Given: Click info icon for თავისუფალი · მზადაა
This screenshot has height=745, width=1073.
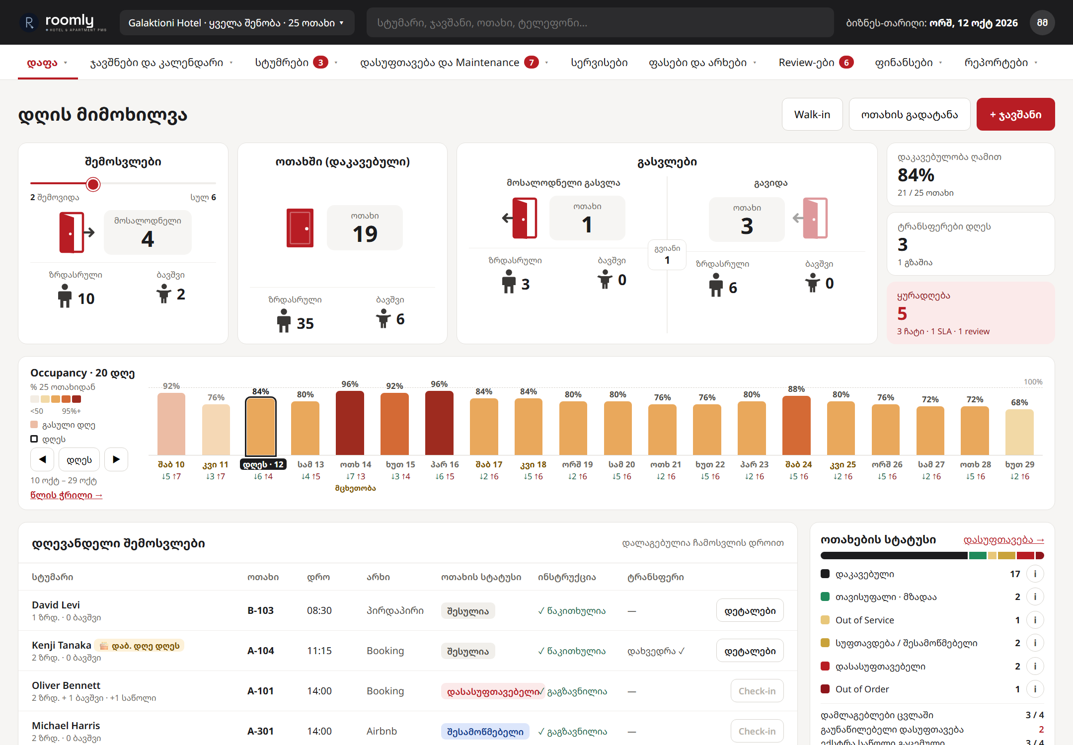Looking at the screenshot, I should [x=1035, y=596].
